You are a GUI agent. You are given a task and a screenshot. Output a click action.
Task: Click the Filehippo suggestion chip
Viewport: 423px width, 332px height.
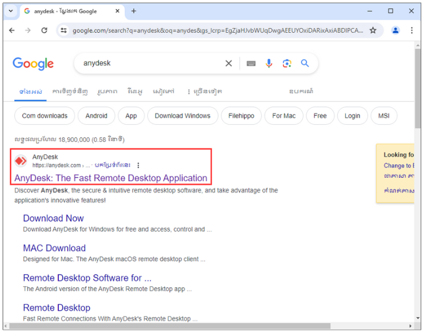click(x=241, y=116)
